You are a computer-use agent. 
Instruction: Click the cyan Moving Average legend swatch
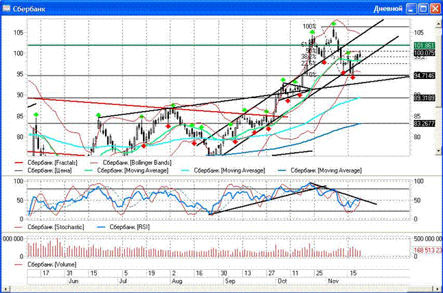tap(185, 170)
